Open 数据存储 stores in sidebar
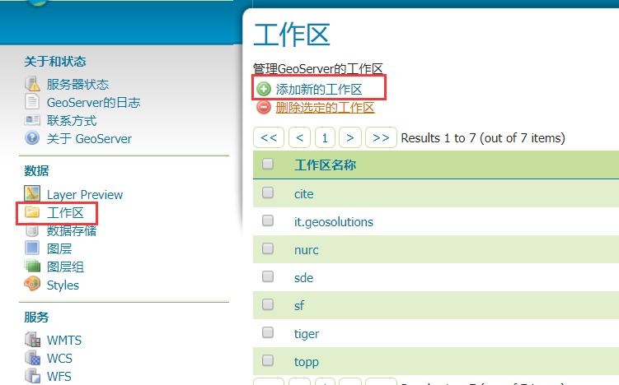This screenshot has width=619, height=385. (x=72, y=231)
